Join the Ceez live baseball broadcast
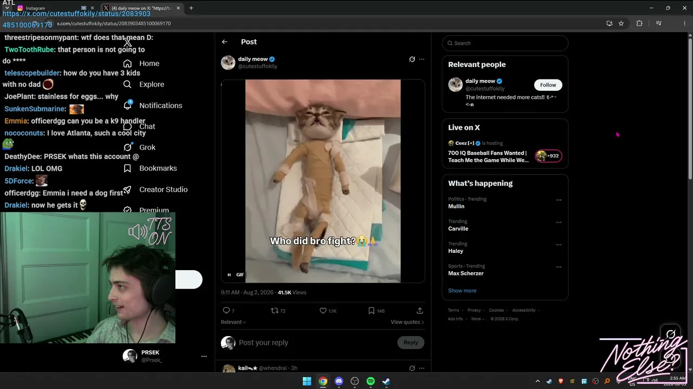Viewport: 693px width, 389px height. tap(505, 153)
